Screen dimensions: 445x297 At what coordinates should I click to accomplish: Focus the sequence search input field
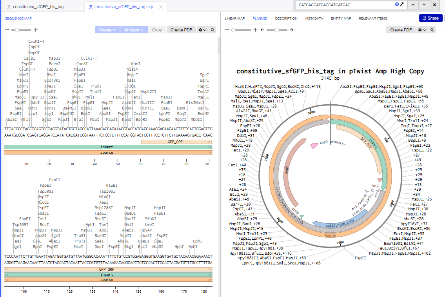point(345,5)
